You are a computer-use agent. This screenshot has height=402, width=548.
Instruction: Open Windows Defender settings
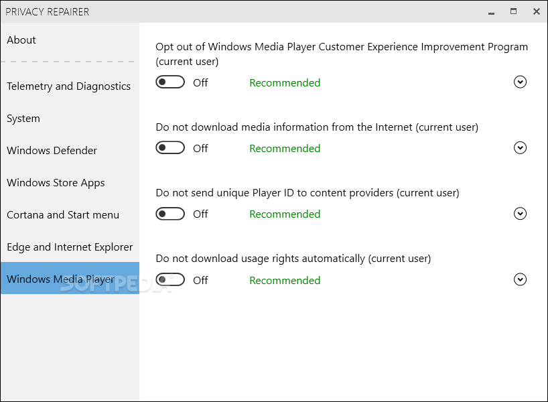52,150
